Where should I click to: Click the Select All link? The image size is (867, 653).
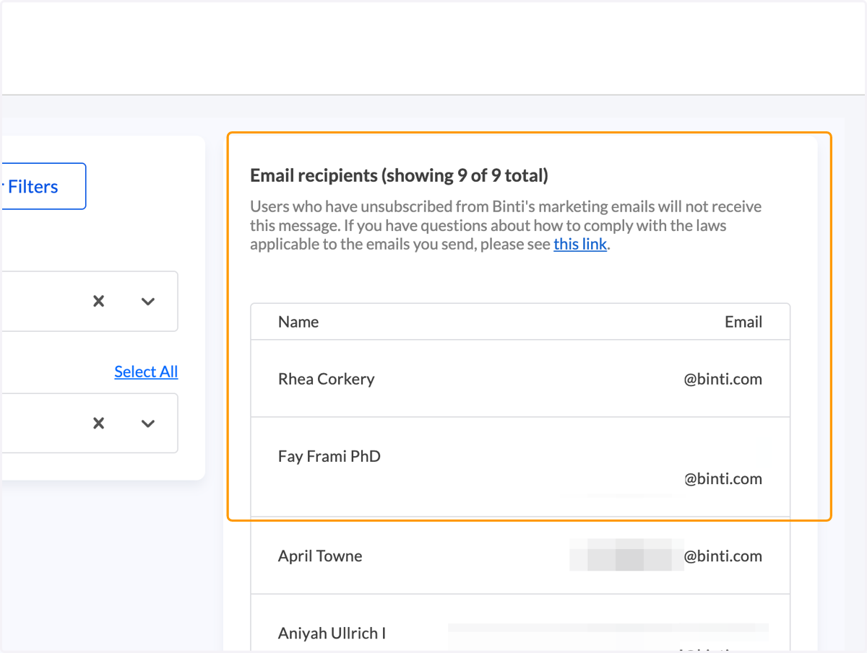pyautogui.click(x=146, y=372)
